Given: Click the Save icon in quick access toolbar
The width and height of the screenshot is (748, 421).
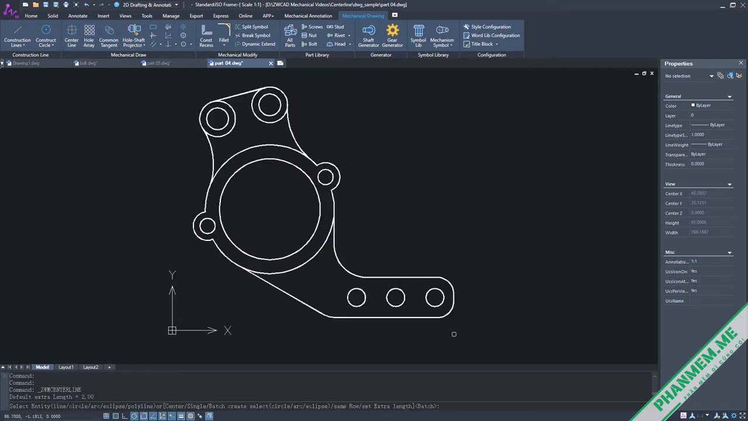Looking at the screenshot, I should click(x=46, y=5).
